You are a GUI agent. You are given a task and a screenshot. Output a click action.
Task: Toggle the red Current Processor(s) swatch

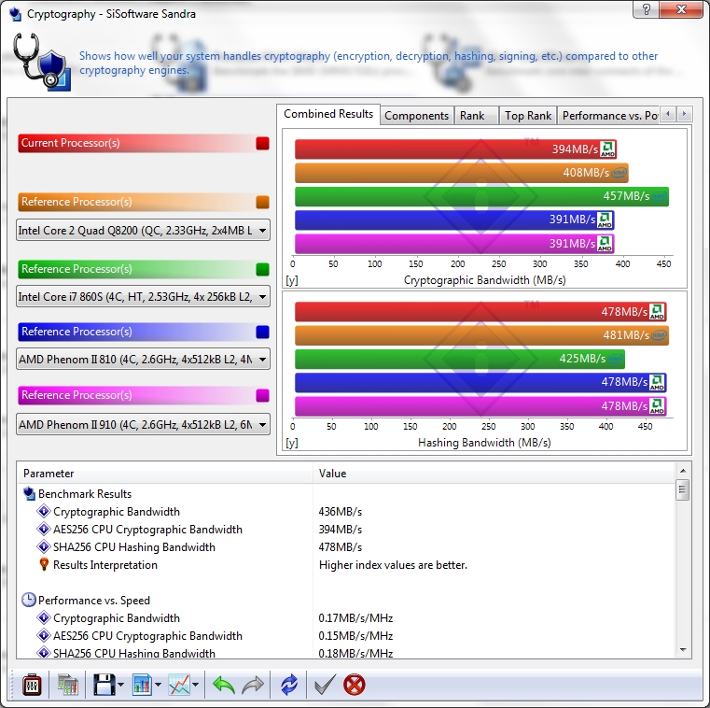262,143
